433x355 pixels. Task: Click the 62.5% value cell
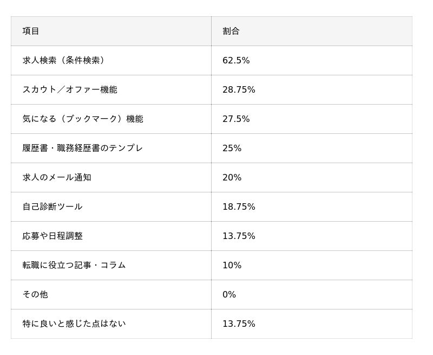pos(236,60)
